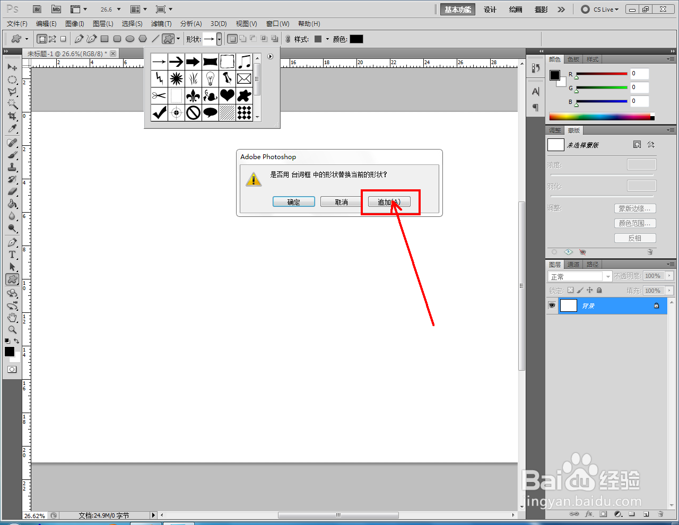Select the Blur droplet tool
This screenshot has width=679, height=525.
[x=12, y=216]
